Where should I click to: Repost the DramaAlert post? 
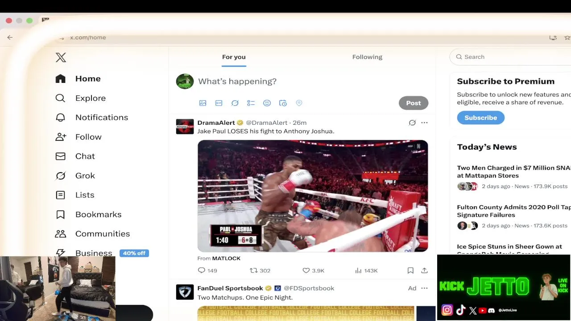click(260, 271)
